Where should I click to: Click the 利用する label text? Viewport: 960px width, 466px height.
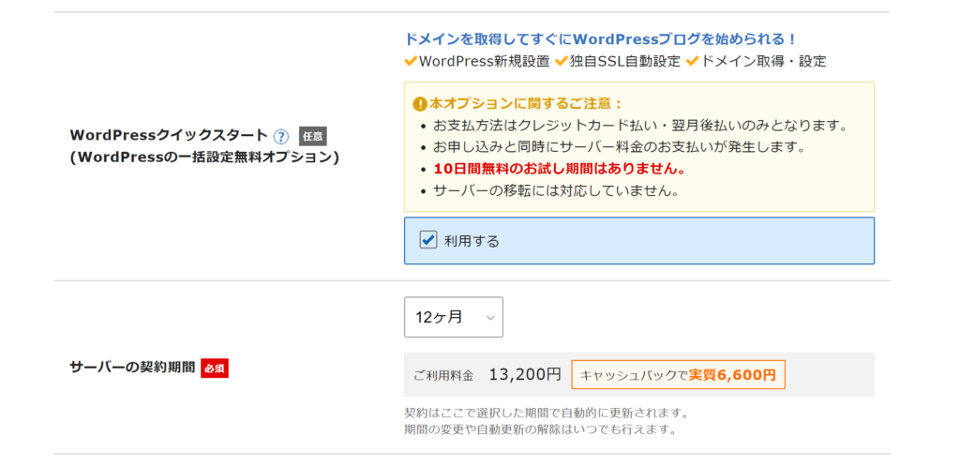pyautogui.click(x=472, y=241)
